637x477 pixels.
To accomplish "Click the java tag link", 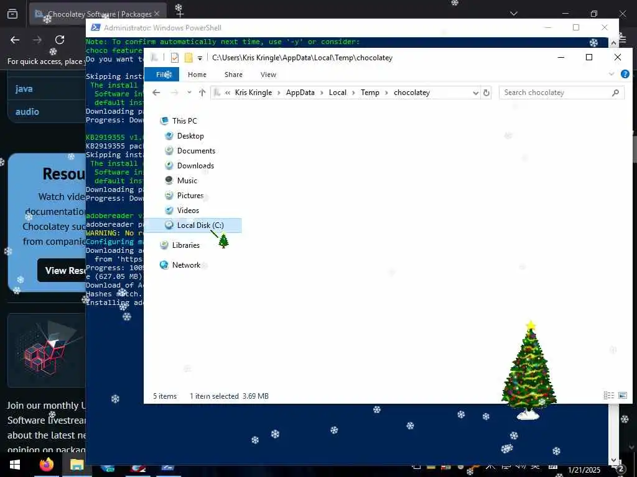I will (x=24, y=89).
